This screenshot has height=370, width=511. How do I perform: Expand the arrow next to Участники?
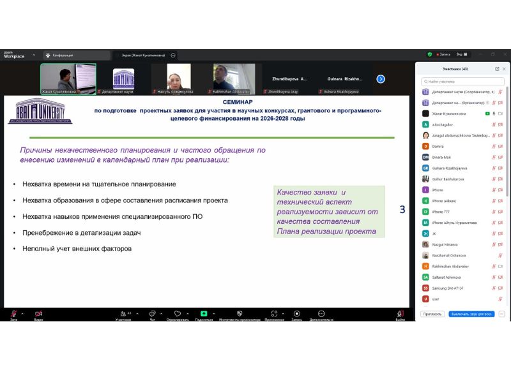click(x=136, y=313)
